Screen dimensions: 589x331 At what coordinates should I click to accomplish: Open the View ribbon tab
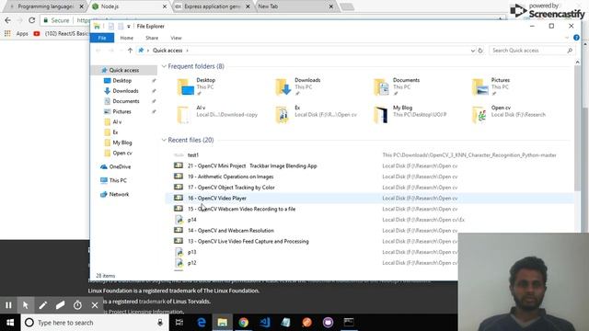[176, 38]
